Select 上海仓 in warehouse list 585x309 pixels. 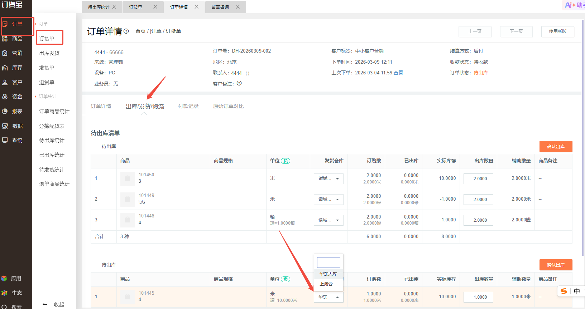[329, 284]
